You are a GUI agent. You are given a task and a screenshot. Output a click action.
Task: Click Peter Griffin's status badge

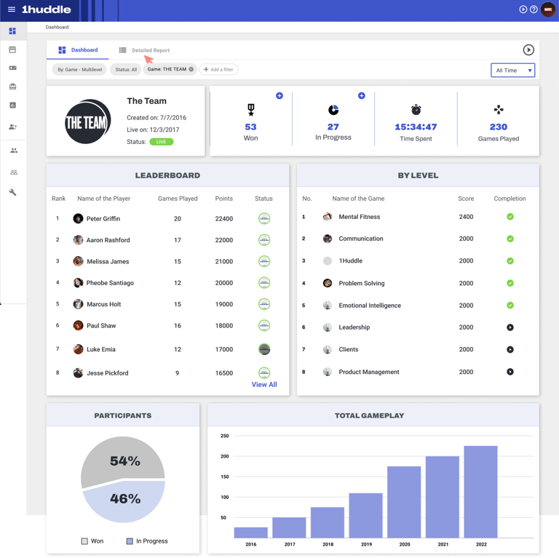(264, 218)
